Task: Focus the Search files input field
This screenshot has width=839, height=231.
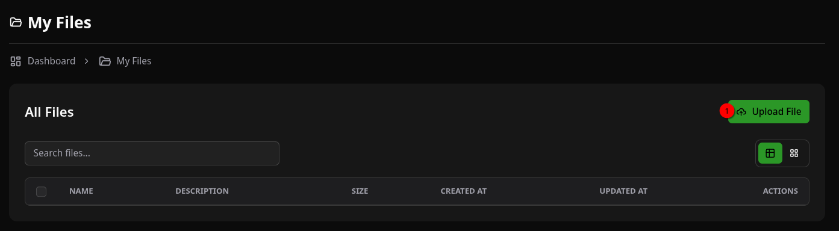Action: pos(152,153)
